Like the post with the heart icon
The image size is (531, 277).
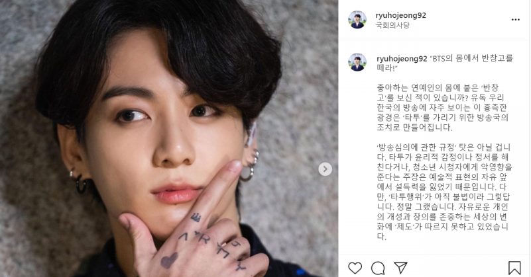click(355, 268)
